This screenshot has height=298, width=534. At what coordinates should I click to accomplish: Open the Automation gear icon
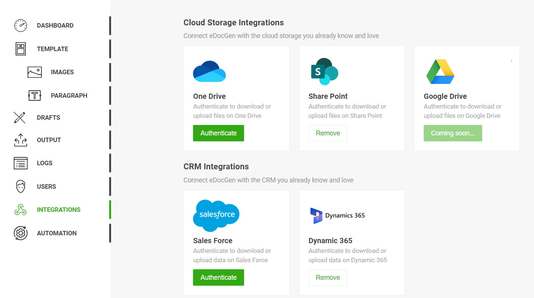[x=20, y=233]
